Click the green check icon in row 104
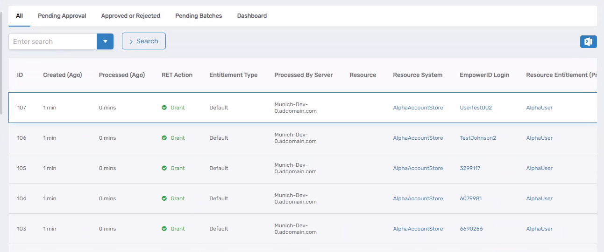Image resolution: width=604 pixels, height=252 pixels. 164,198
